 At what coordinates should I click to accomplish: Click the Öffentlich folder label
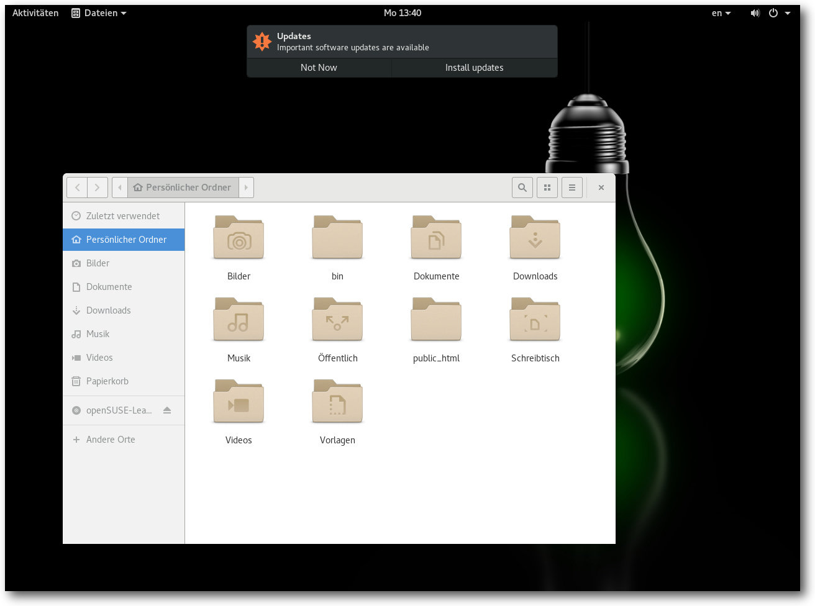pos(338,358)
